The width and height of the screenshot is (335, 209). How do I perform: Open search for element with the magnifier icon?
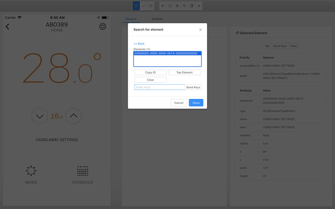tap(184, 6)
